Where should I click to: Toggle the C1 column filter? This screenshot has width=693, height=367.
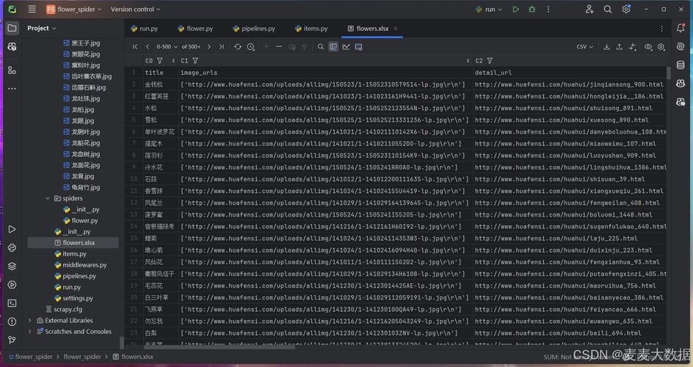pos(195,61)
